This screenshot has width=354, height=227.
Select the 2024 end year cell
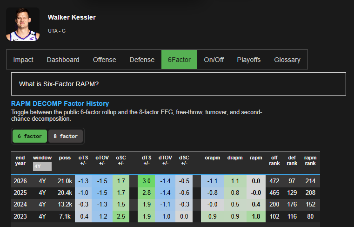[20, 205]
